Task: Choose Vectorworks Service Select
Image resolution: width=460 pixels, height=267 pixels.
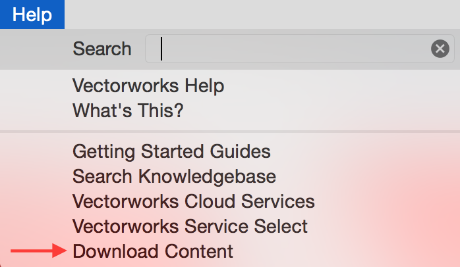Action: (190, 226)
